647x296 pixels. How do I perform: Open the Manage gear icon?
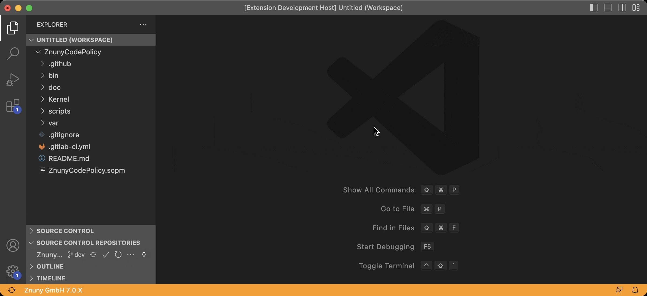click(x=13, y=271)
